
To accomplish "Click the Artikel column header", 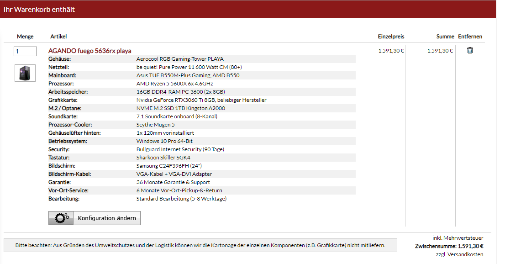I will pos(58,37).
